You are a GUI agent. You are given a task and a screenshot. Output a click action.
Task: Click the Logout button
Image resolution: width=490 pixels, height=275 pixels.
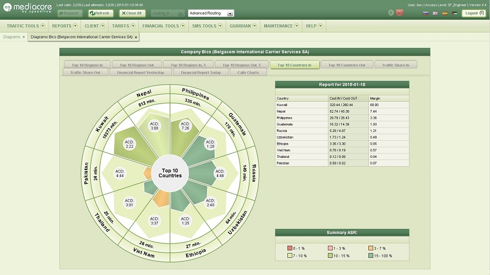click(473, 13)
